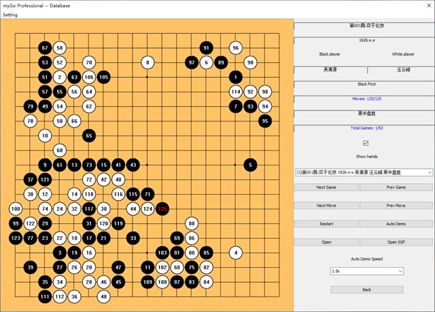Click the red-numbered last move stone 125
The image size is (435, 312).
tap(162, 209)
